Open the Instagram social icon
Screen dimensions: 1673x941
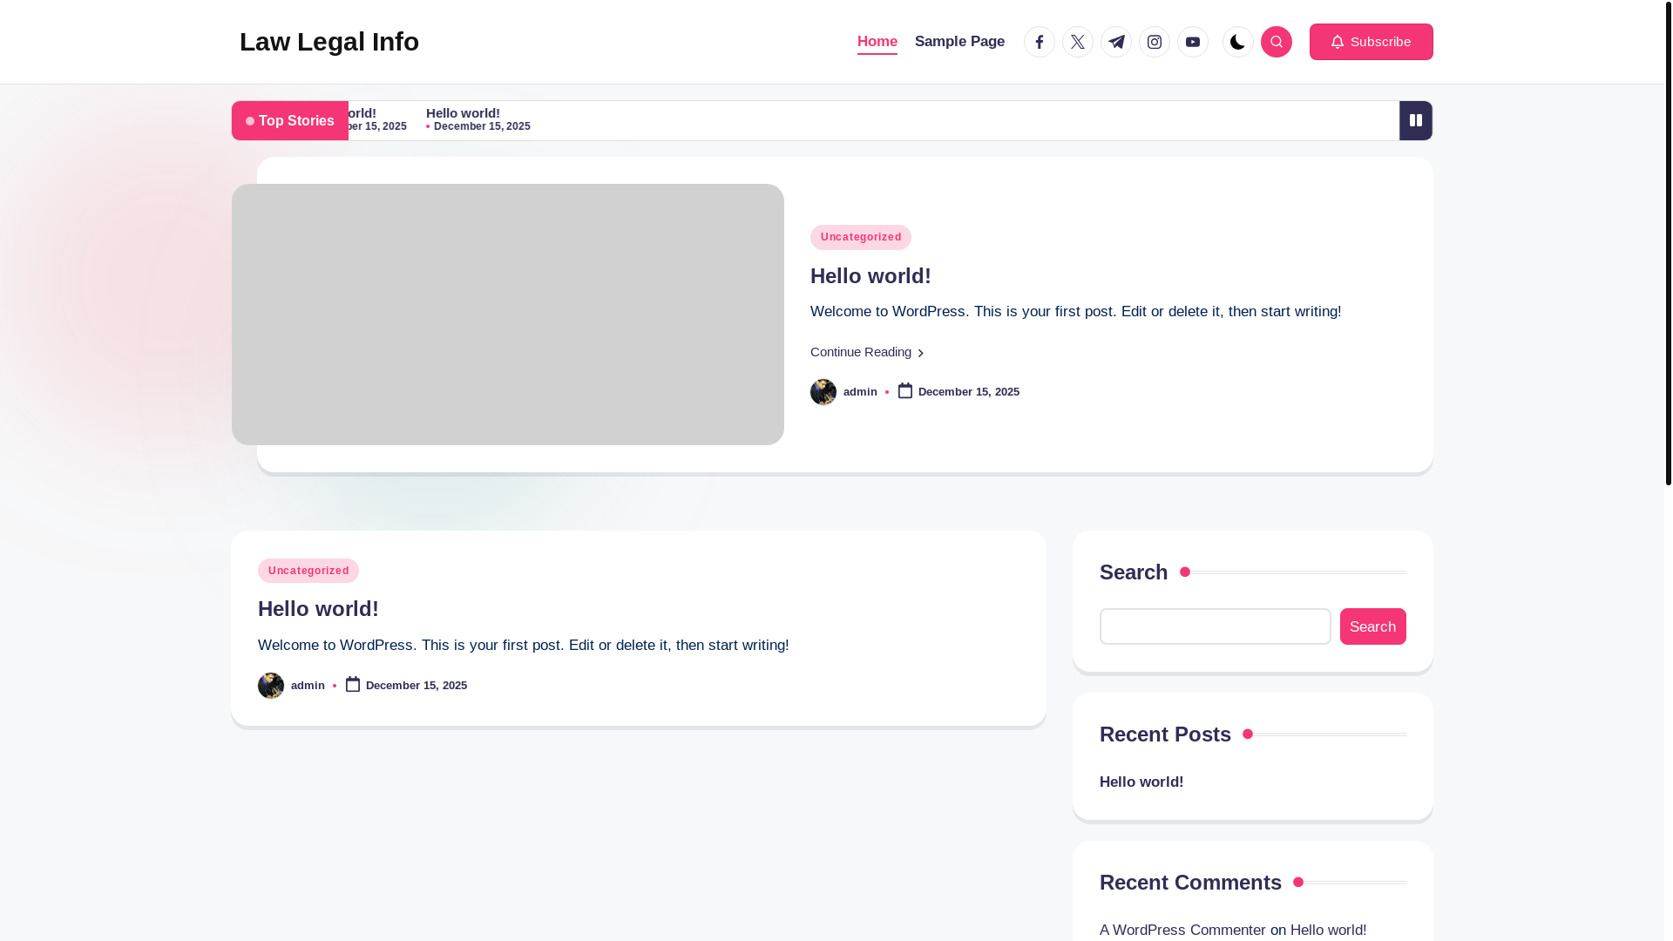(1154, 42)
